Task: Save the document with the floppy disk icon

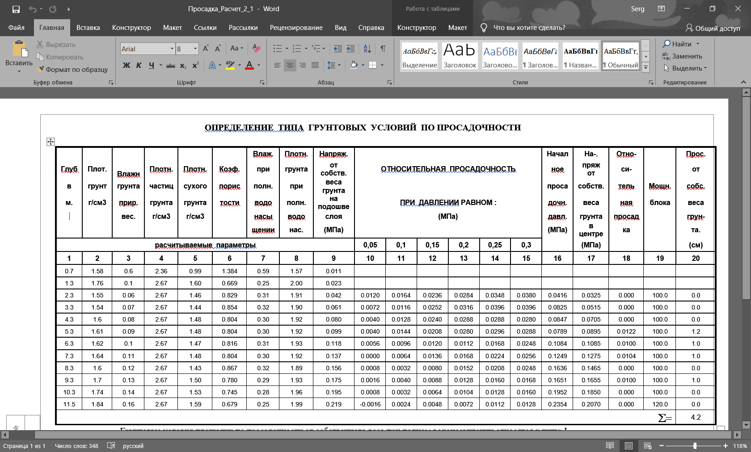Action: [16, 9]
